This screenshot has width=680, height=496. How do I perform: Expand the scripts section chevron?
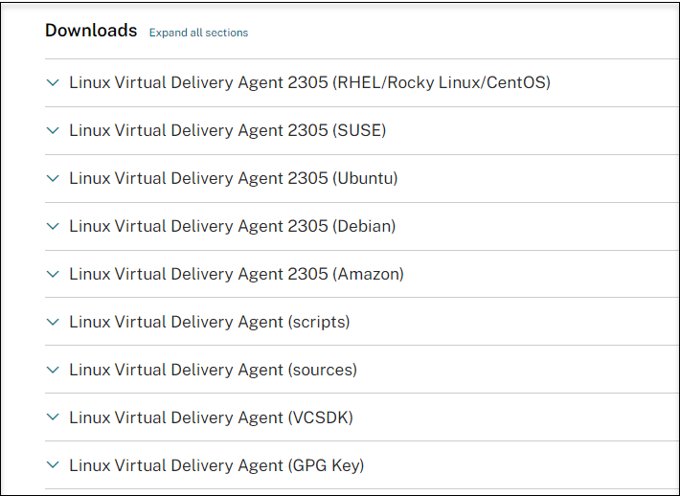53,322
